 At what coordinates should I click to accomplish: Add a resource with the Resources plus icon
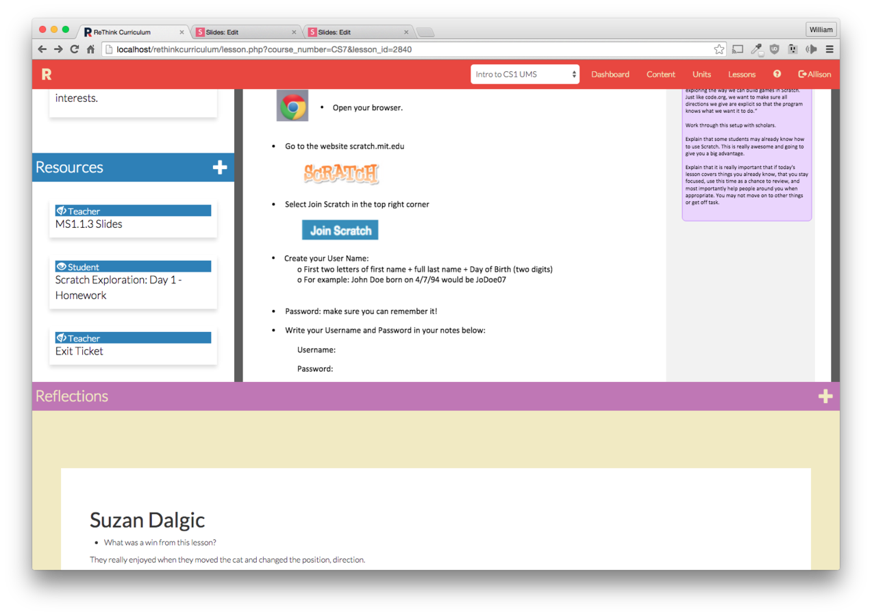pos(219,167)
